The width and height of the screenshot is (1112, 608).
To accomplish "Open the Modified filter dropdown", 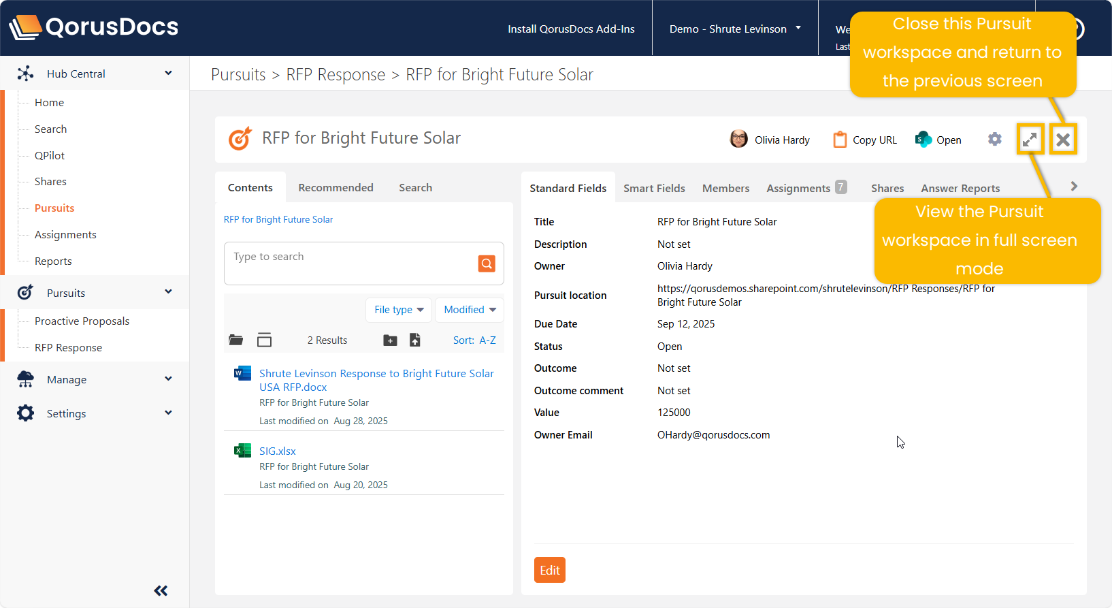I will pos(470,310).
